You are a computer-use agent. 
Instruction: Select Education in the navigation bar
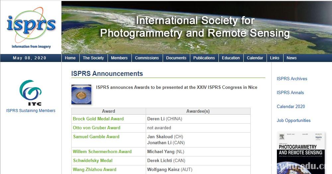click(x=231, y=58)
